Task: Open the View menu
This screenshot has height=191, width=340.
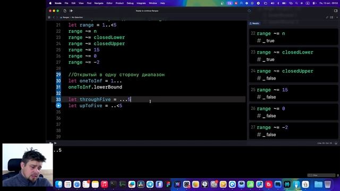Action: click(x=81, y=3)
